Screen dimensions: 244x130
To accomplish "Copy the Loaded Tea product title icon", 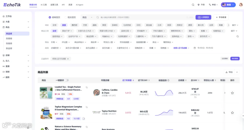I will (87, 87).
